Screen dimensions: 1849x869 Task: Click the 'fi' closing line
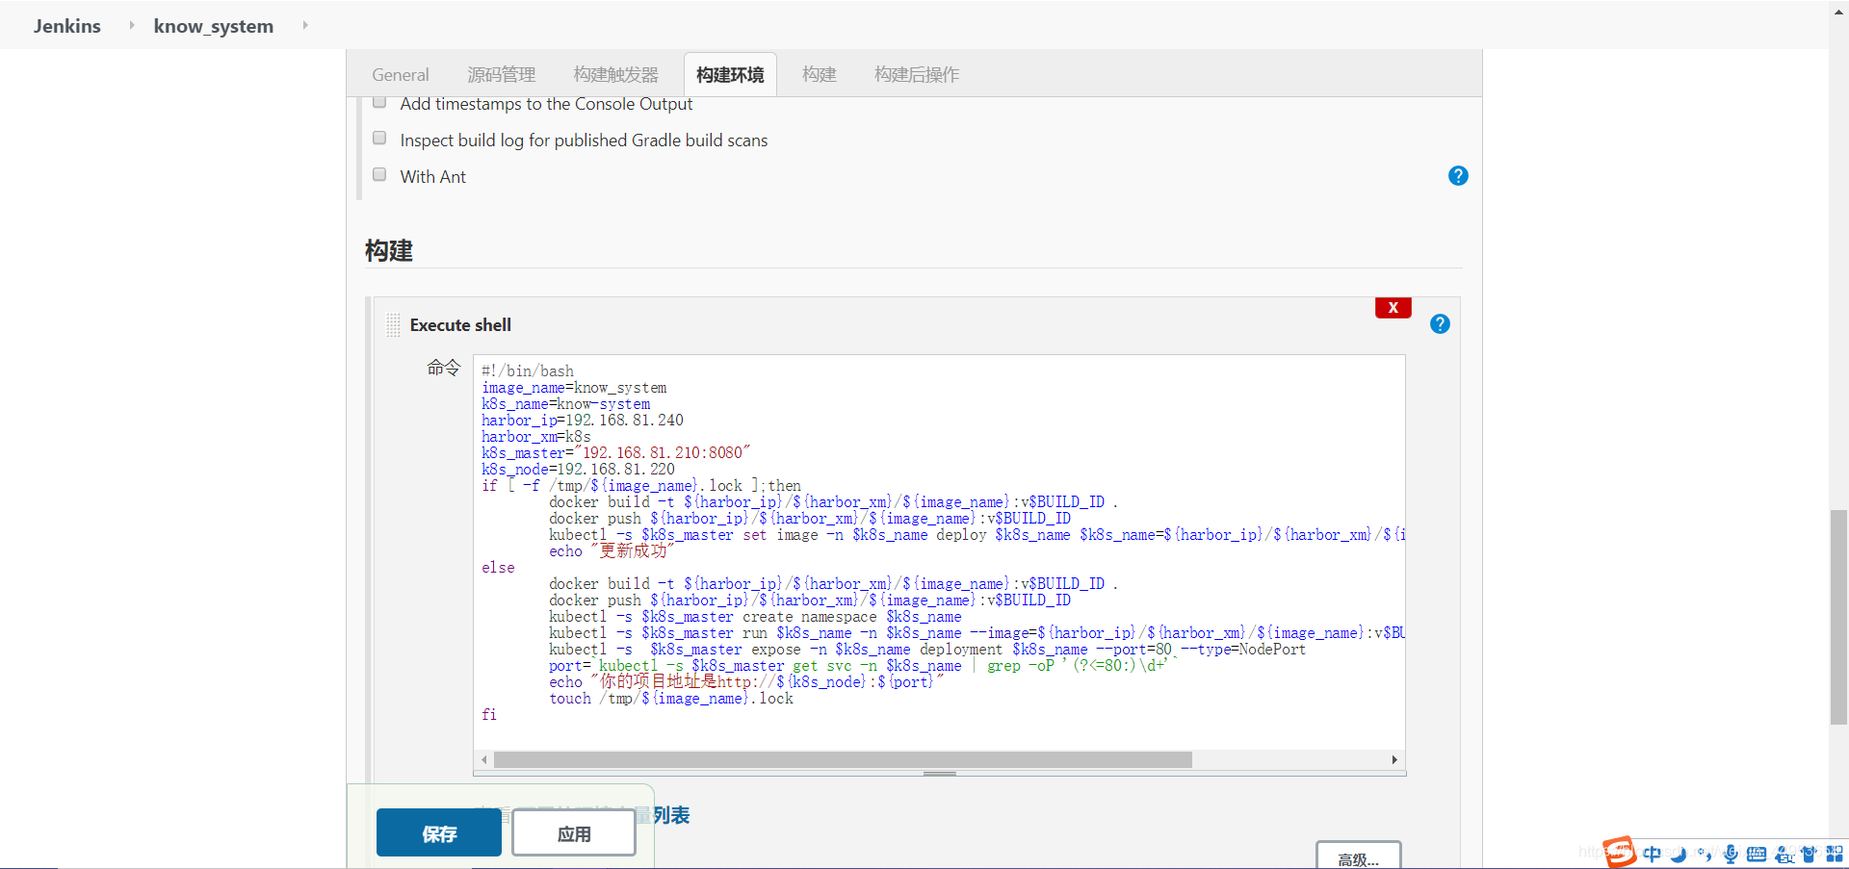489,715
